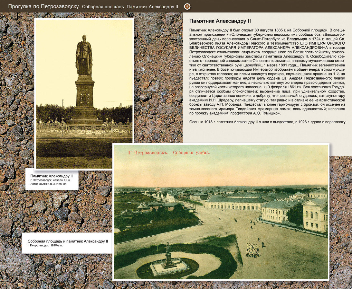This screenshot has height=289, width=352.
Task: Click the sentence 'Осенью 1918 г. памятник Александру II сняли с пьедестала'
Action: (242, 122)
